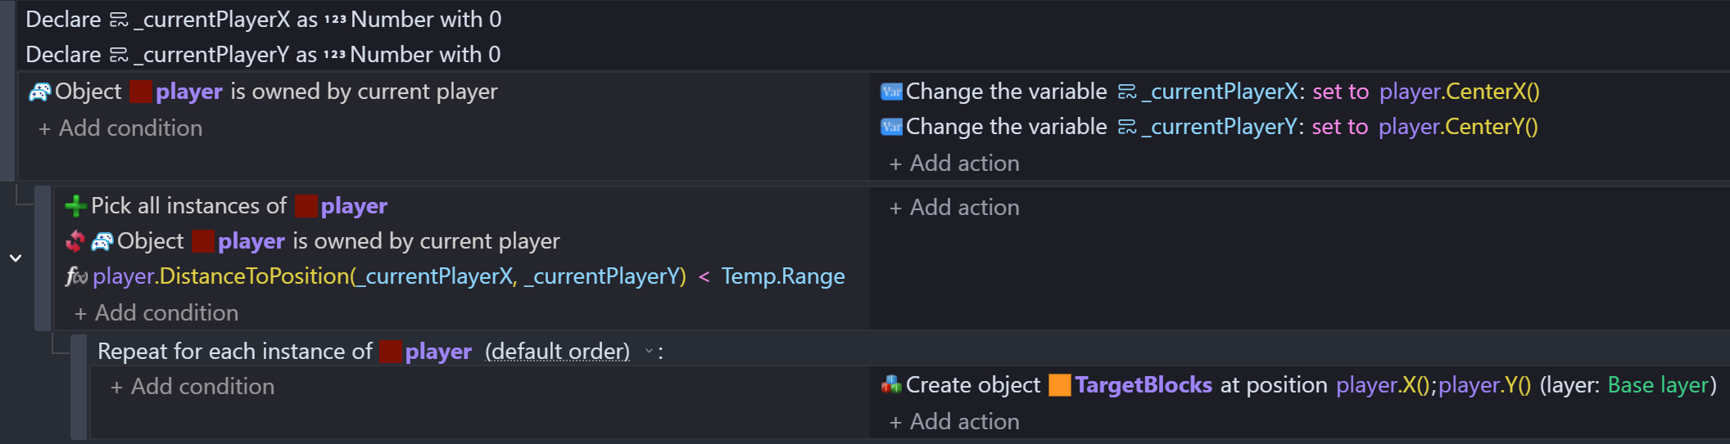This screenshot has height=444, width=1730.
Task: Click the Create object action icon
Action: pyautogui.click(x=891, y=384)
